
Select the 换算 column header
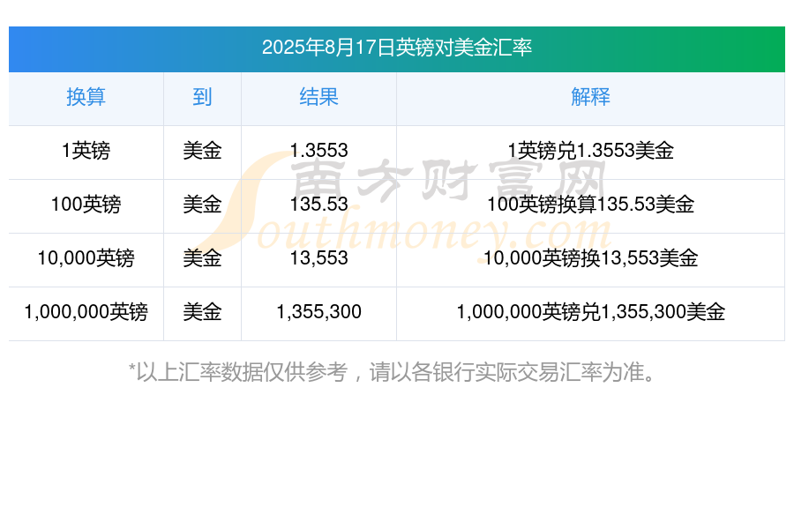coord(86,97)
